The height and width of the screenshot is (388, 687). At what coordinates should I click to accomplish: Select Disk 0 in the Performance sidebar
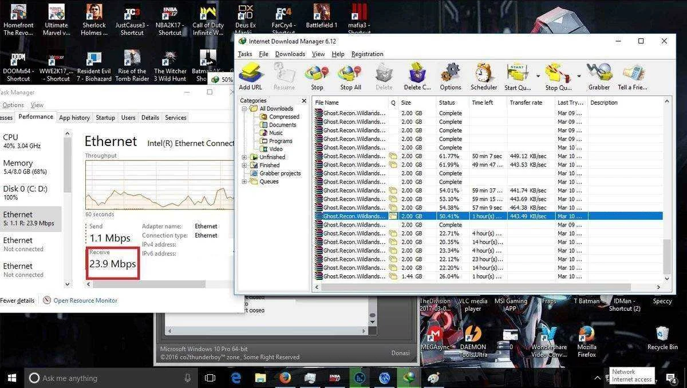point(31,193)
